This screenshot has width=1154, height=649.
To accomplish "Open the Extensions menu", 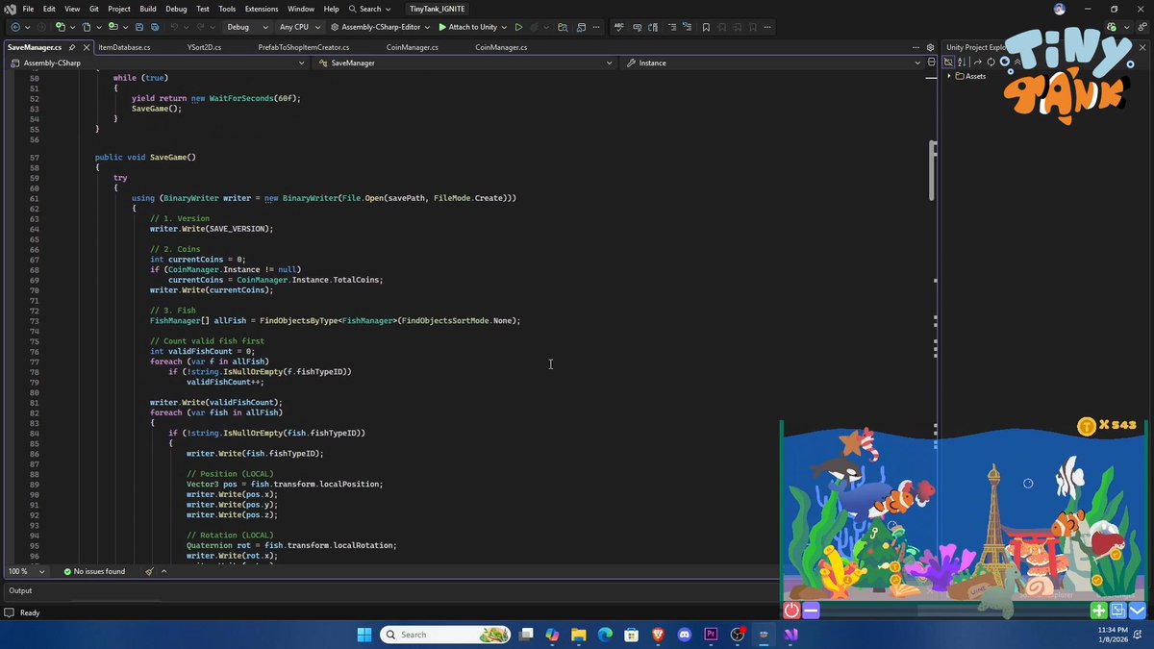I will (x=262, y=9).
